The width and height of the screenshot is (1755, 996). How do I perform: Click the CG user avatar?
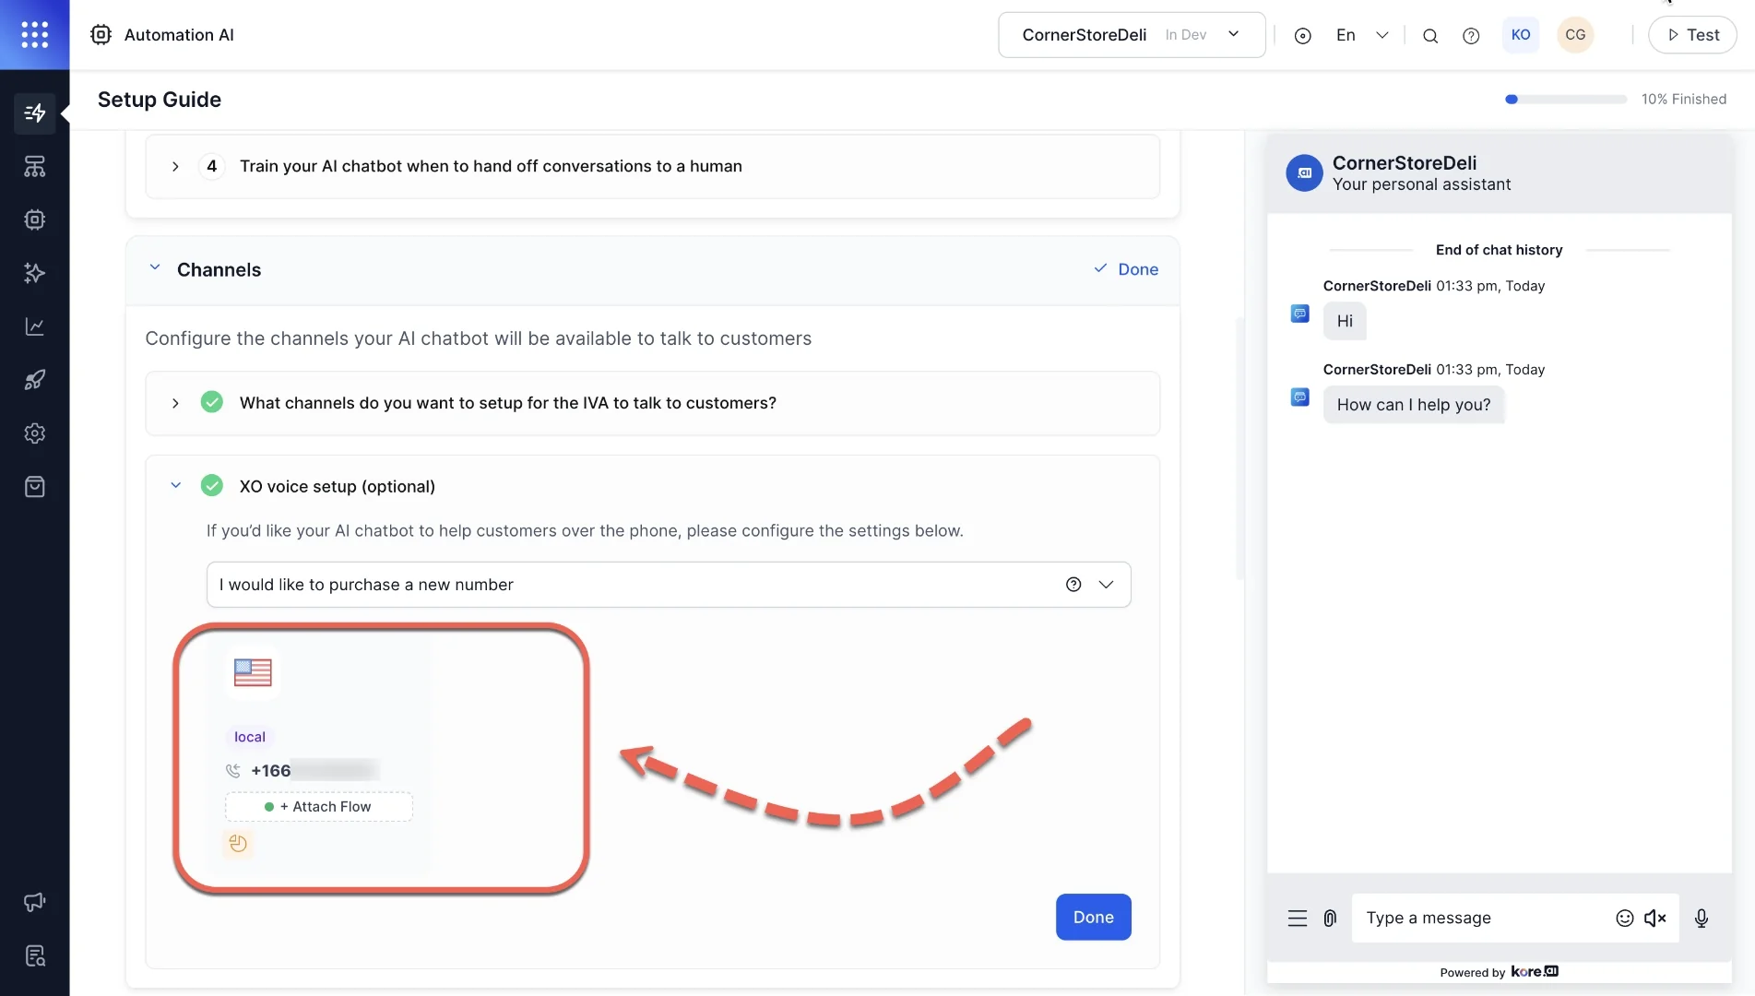1575,35
